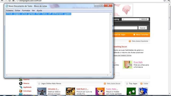171x96 pixels.
Task: Click the Gold Rush 2 thumbnail
Action: 70,91
